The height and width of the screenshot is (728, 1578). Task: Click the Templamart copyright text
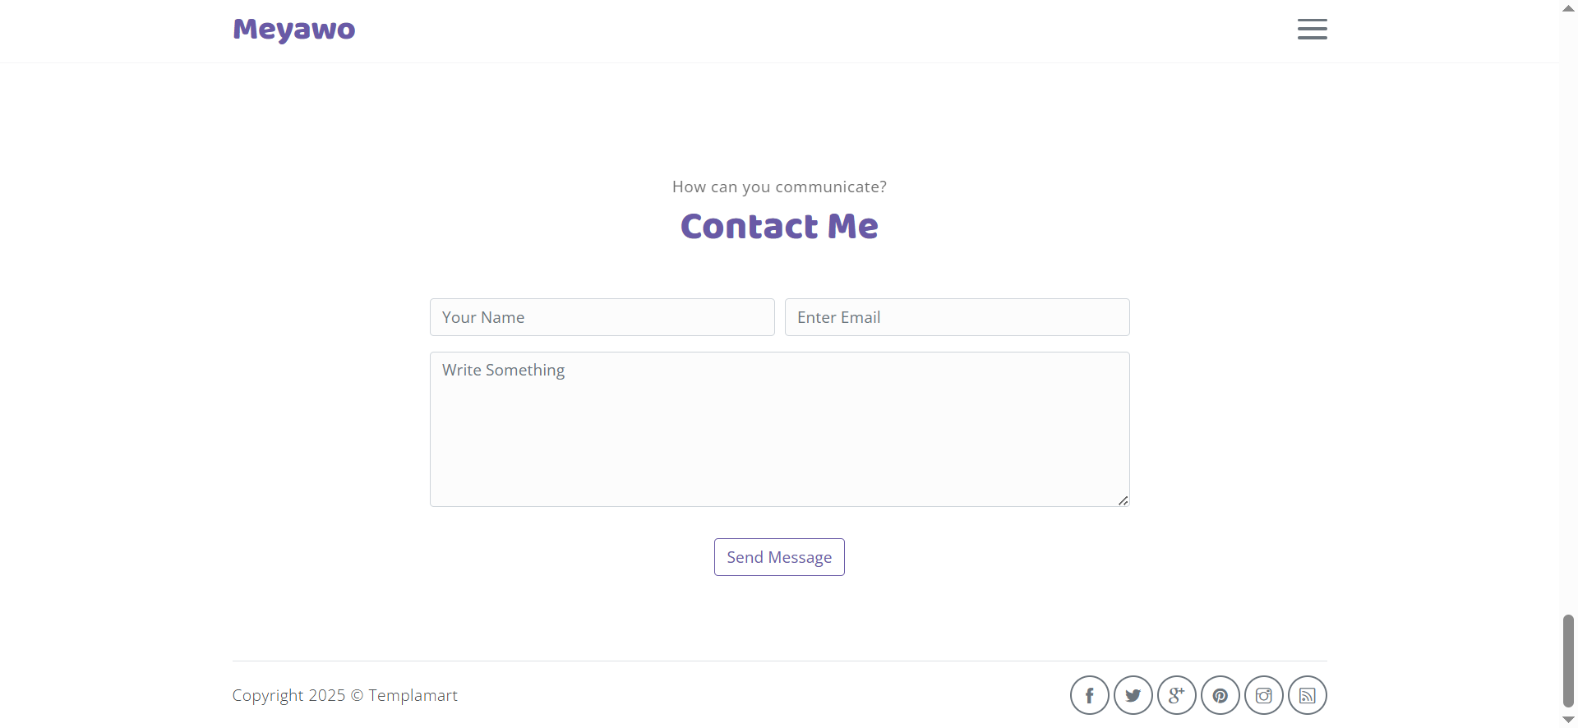point(344,696)
